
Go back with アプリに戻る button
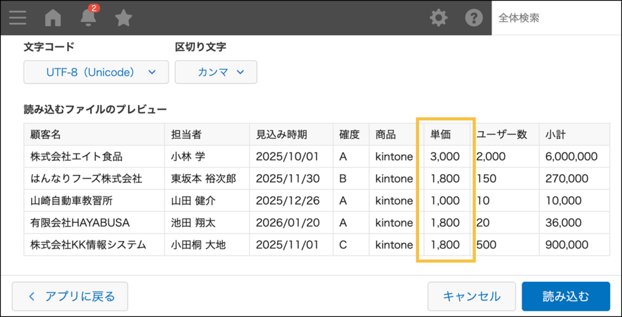70,296
